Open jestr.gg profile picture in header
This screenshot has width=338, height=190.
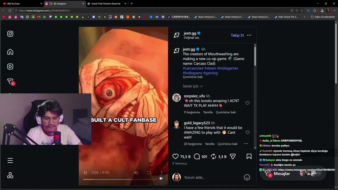(177, 35)
